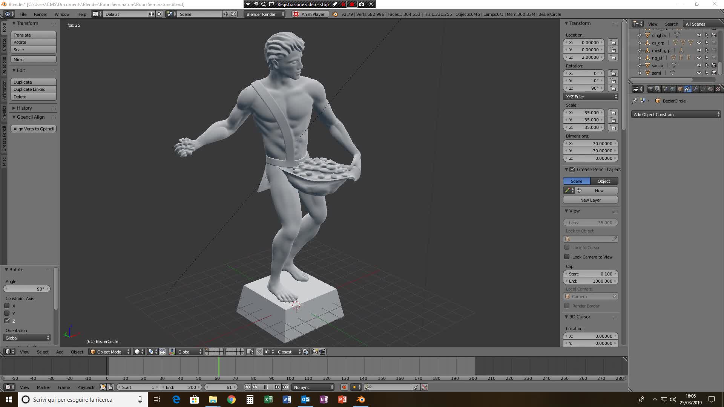724x407 pixels.
Task: Toggle use preview range clock icon
Action: (103, 387)
